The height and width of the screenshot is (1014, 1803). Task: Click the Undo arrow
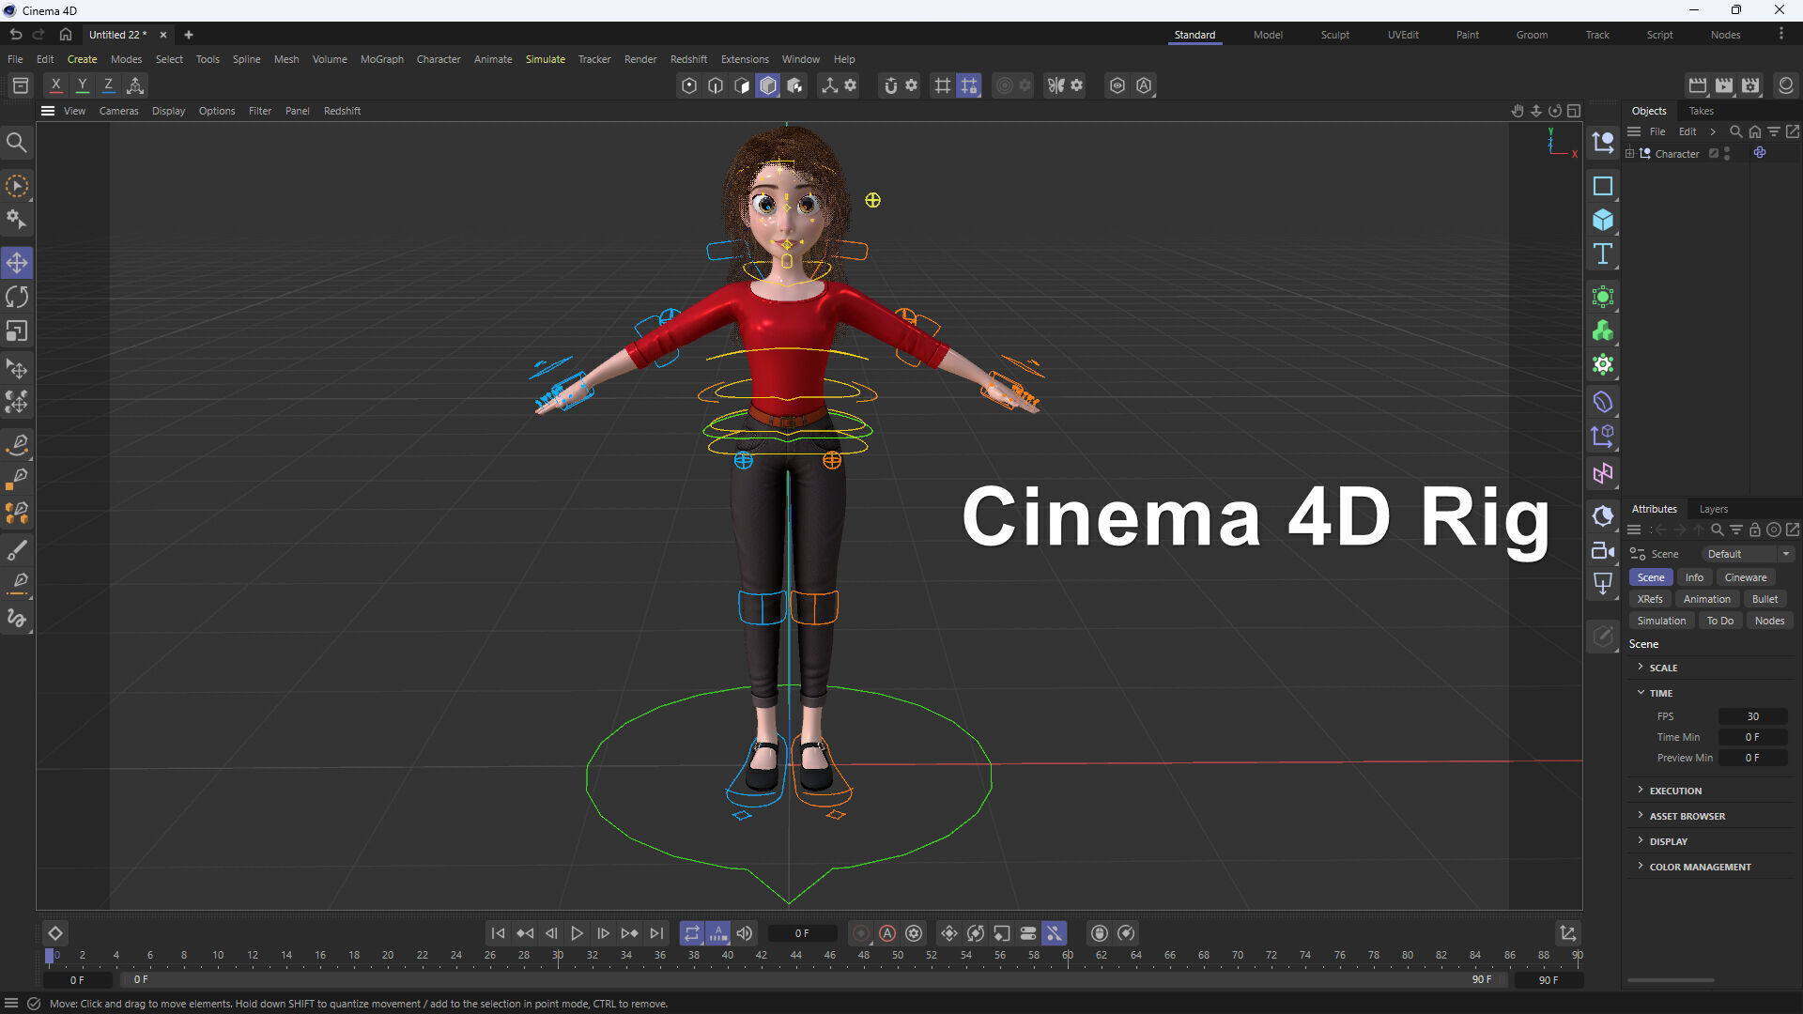point(16,35)
